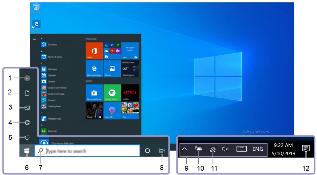
Task: Click the Office tile
Action: (x=94, y=51)
